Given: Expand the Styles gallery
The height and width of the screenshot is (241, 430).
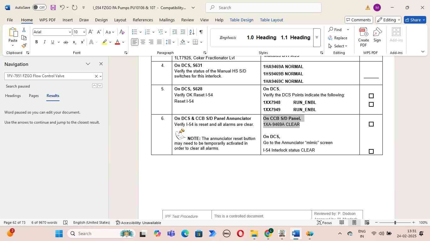Looking at the screenshot, I should (317, 38).
